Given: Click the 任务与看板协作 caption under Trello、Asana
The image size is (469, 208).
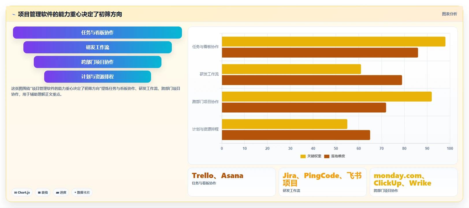Looking at the screenshot, I should (204, 183).
